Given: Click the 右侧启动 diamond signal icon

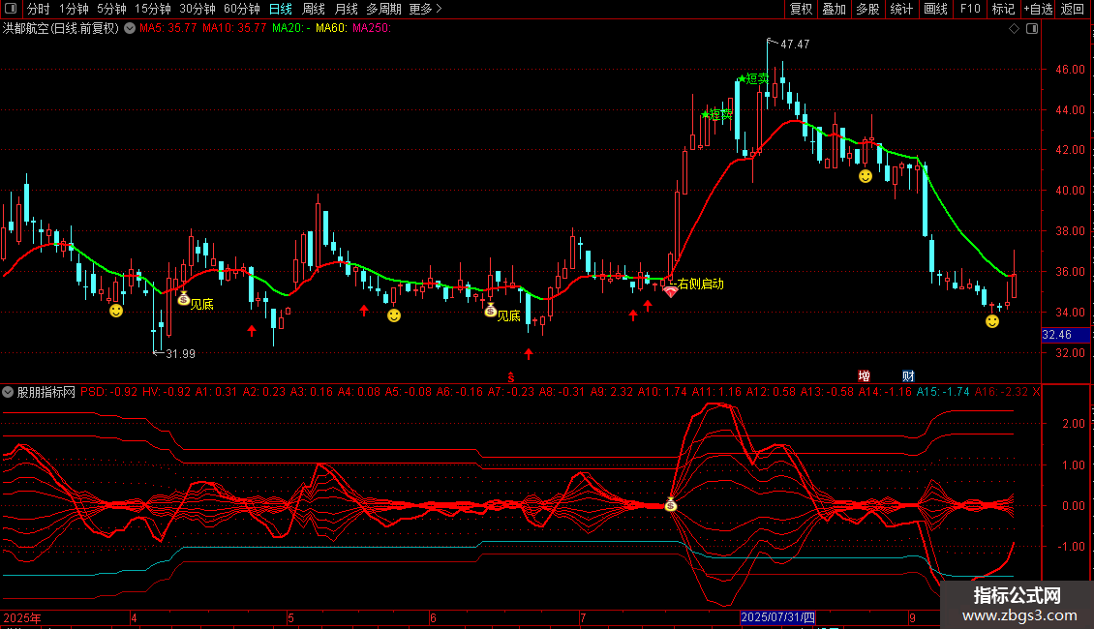Looking at the screenshot, I should pos(671,291).
